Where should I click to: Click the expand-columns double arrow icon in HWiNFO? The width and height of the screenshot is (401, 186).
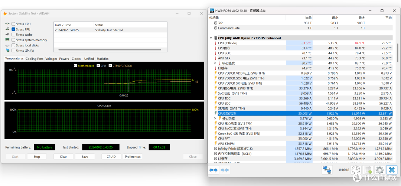pyautogui.click(x=213, y=170)
